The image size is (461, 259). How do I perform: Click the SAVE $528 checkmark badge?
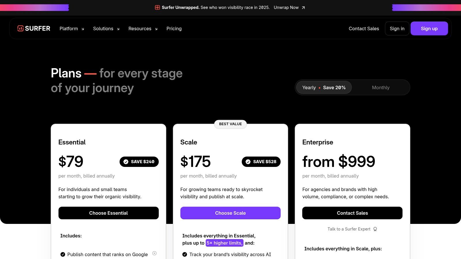point(248,162)
